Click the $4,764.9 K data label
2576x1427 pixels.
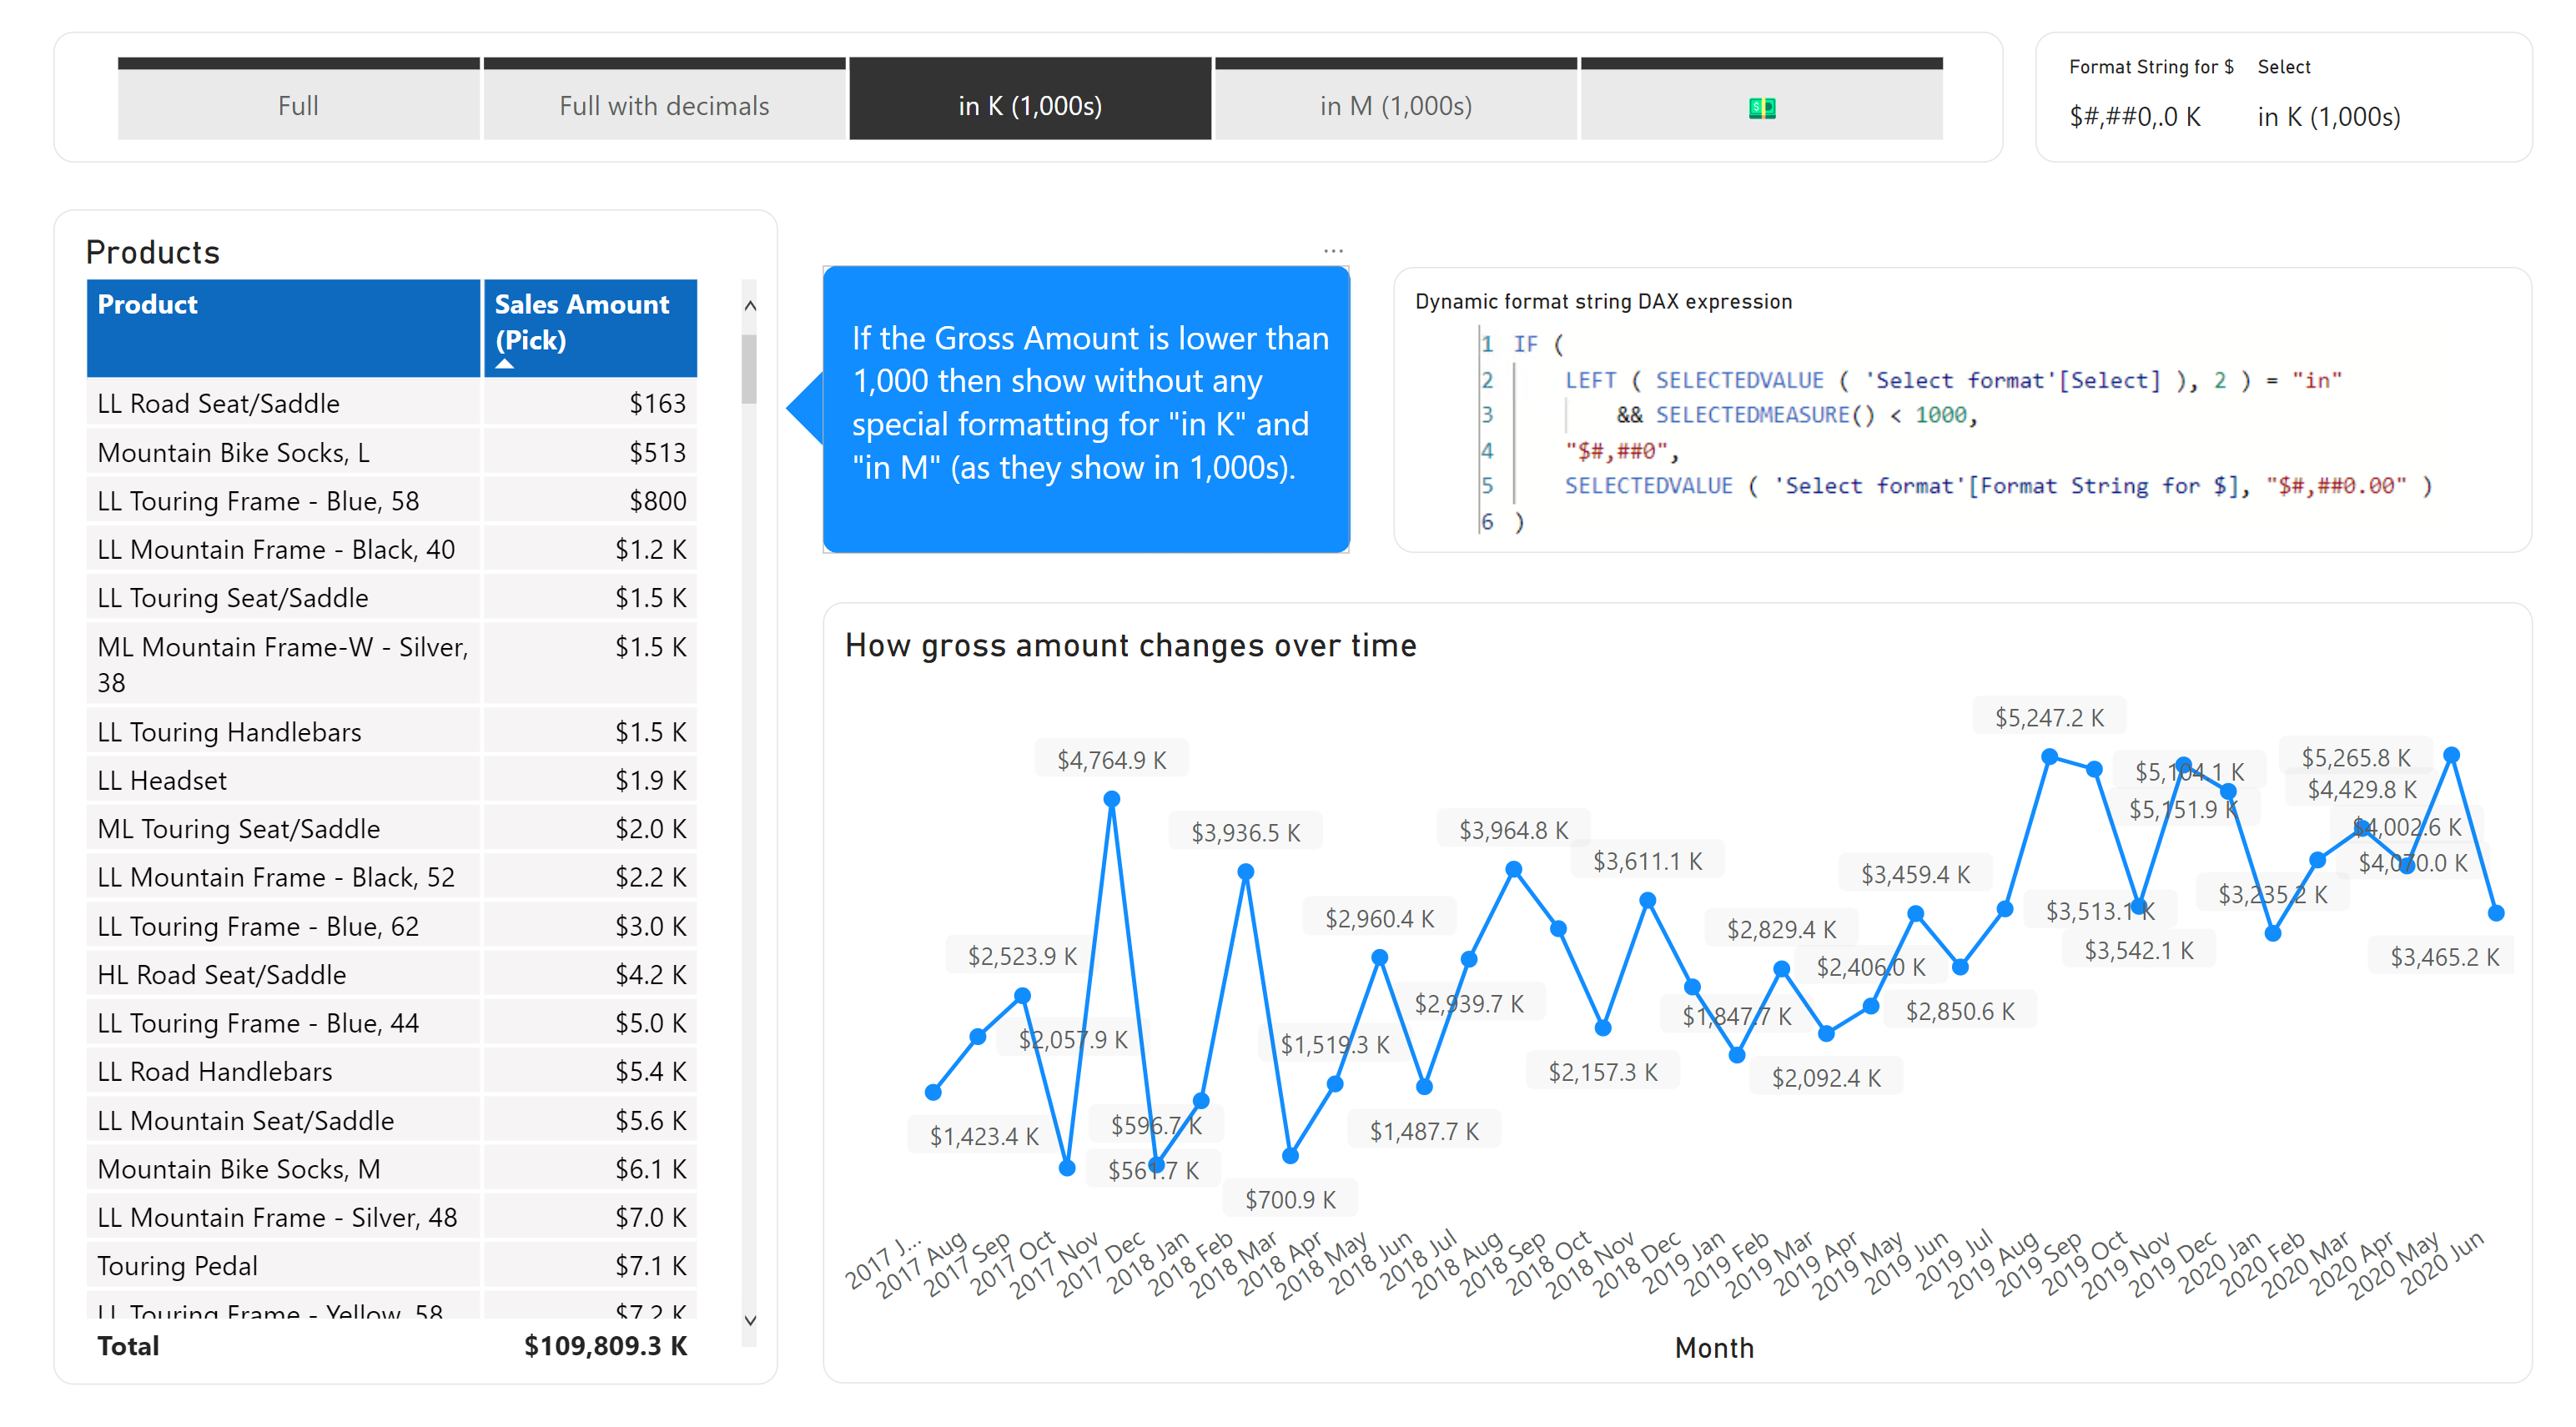click(x=1111, y=760)
